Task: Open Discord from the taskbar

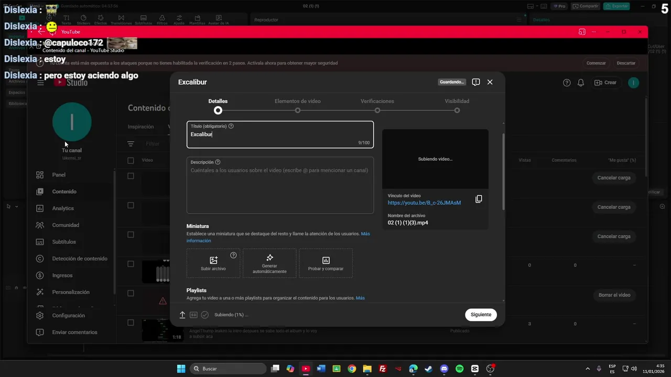Action: coord(444,369)
